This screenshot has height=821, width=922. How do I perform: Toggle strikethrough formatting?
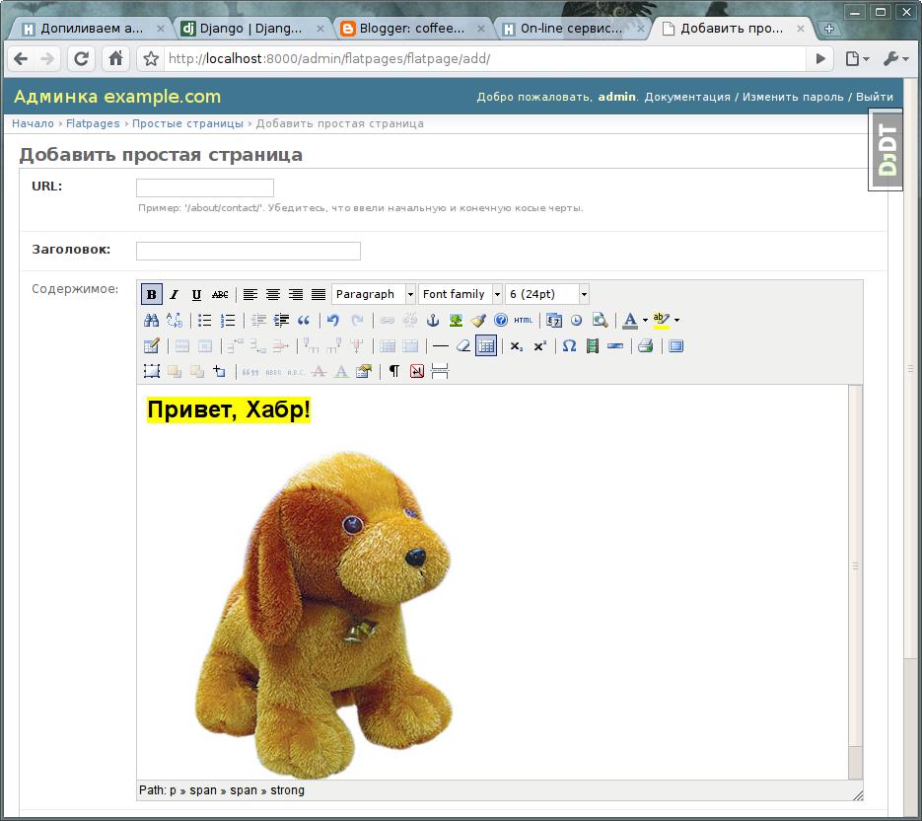[220, 294]
